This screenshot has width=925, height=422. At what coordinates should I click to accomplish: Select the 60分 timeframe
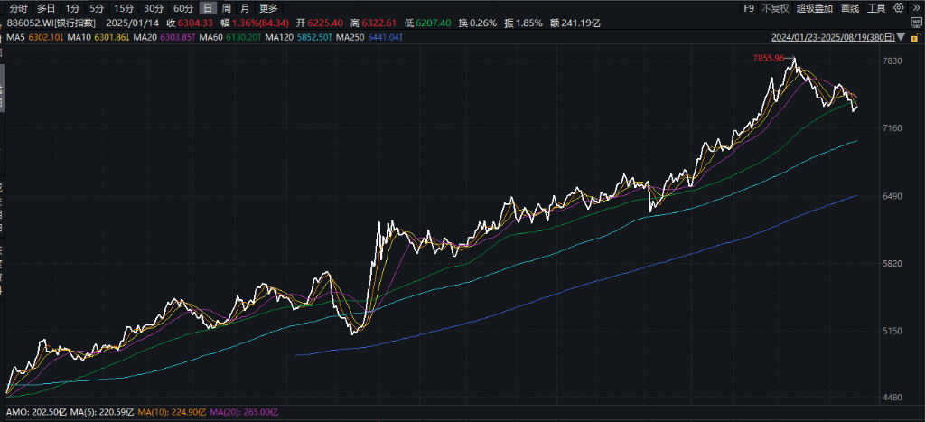point(183,8)
